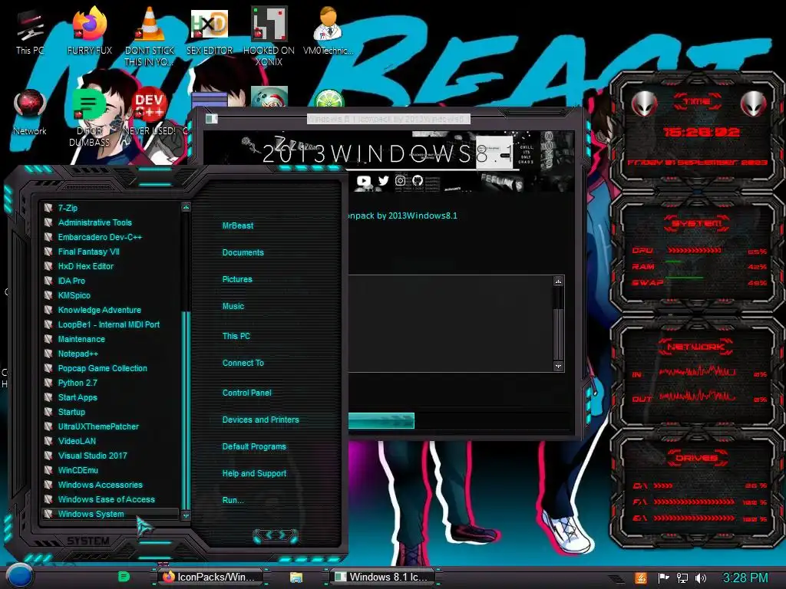
Task: Click the Start menu programs list scrollbar thumb
Action: 186,410
